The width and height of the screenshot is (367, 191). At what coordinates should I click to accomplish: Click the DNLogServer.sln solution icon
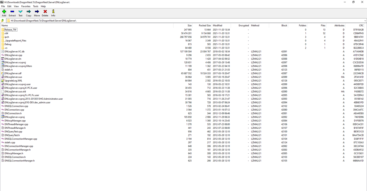coord(3,59)
